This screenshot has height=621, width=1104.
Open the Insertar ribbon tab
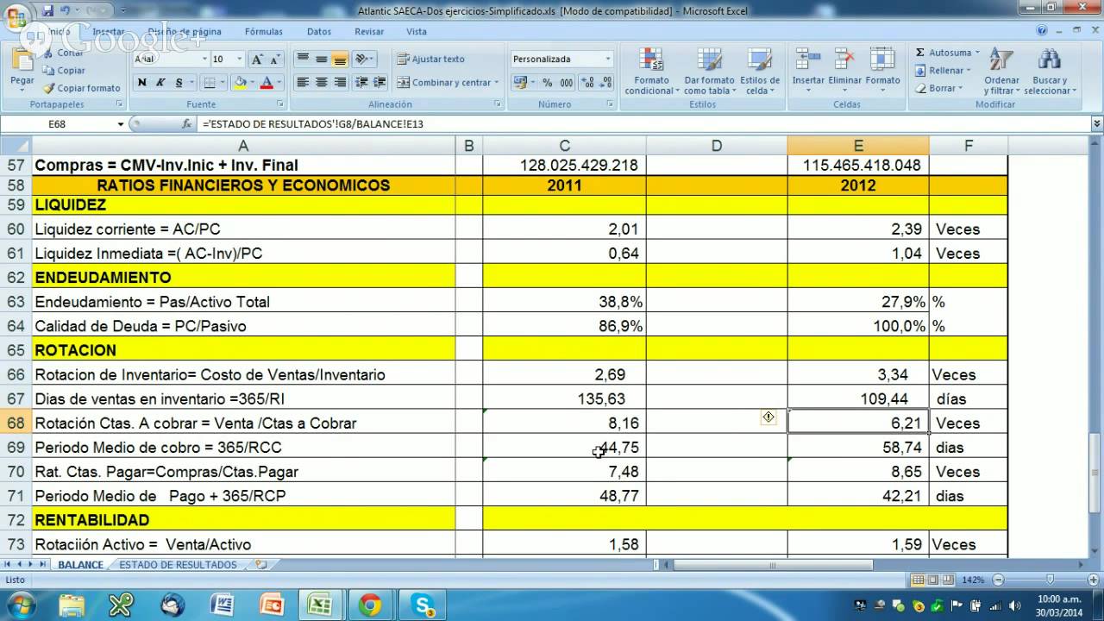(108, 31)
